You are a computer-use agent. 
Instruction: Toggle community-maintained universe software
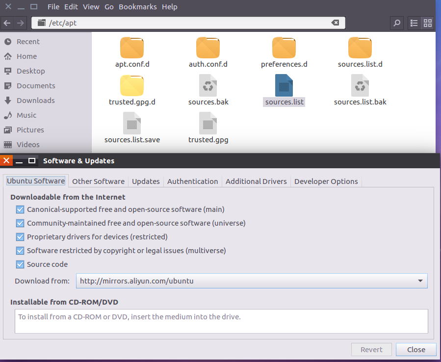19,223
